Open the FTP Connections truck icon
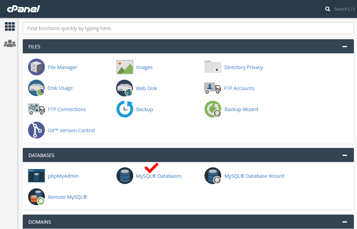Image resolution: width=357 pixels, height=229 pixels. coord(36,109)
